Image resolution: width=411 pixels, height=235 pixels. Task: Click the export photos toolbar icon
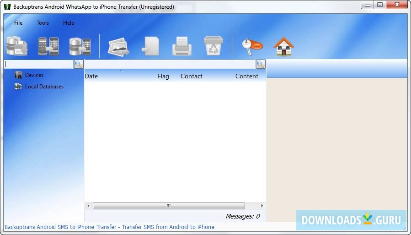point(119,47)
